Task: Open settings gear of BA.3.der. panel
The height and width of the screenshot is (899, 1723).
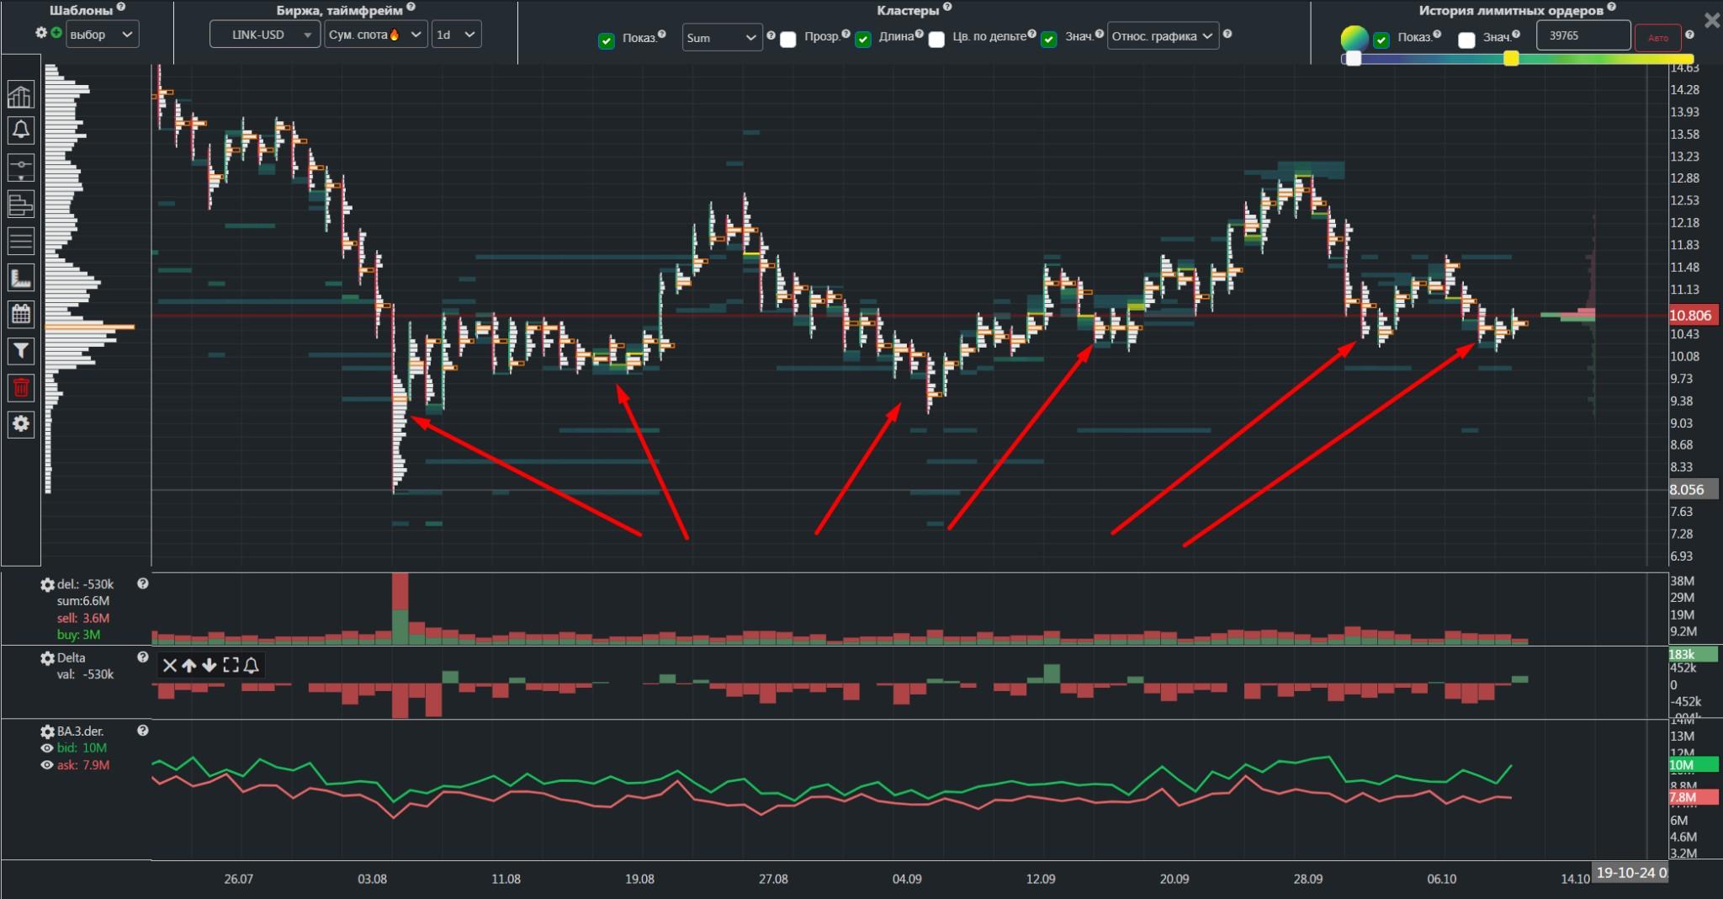Action: [48, 731]
